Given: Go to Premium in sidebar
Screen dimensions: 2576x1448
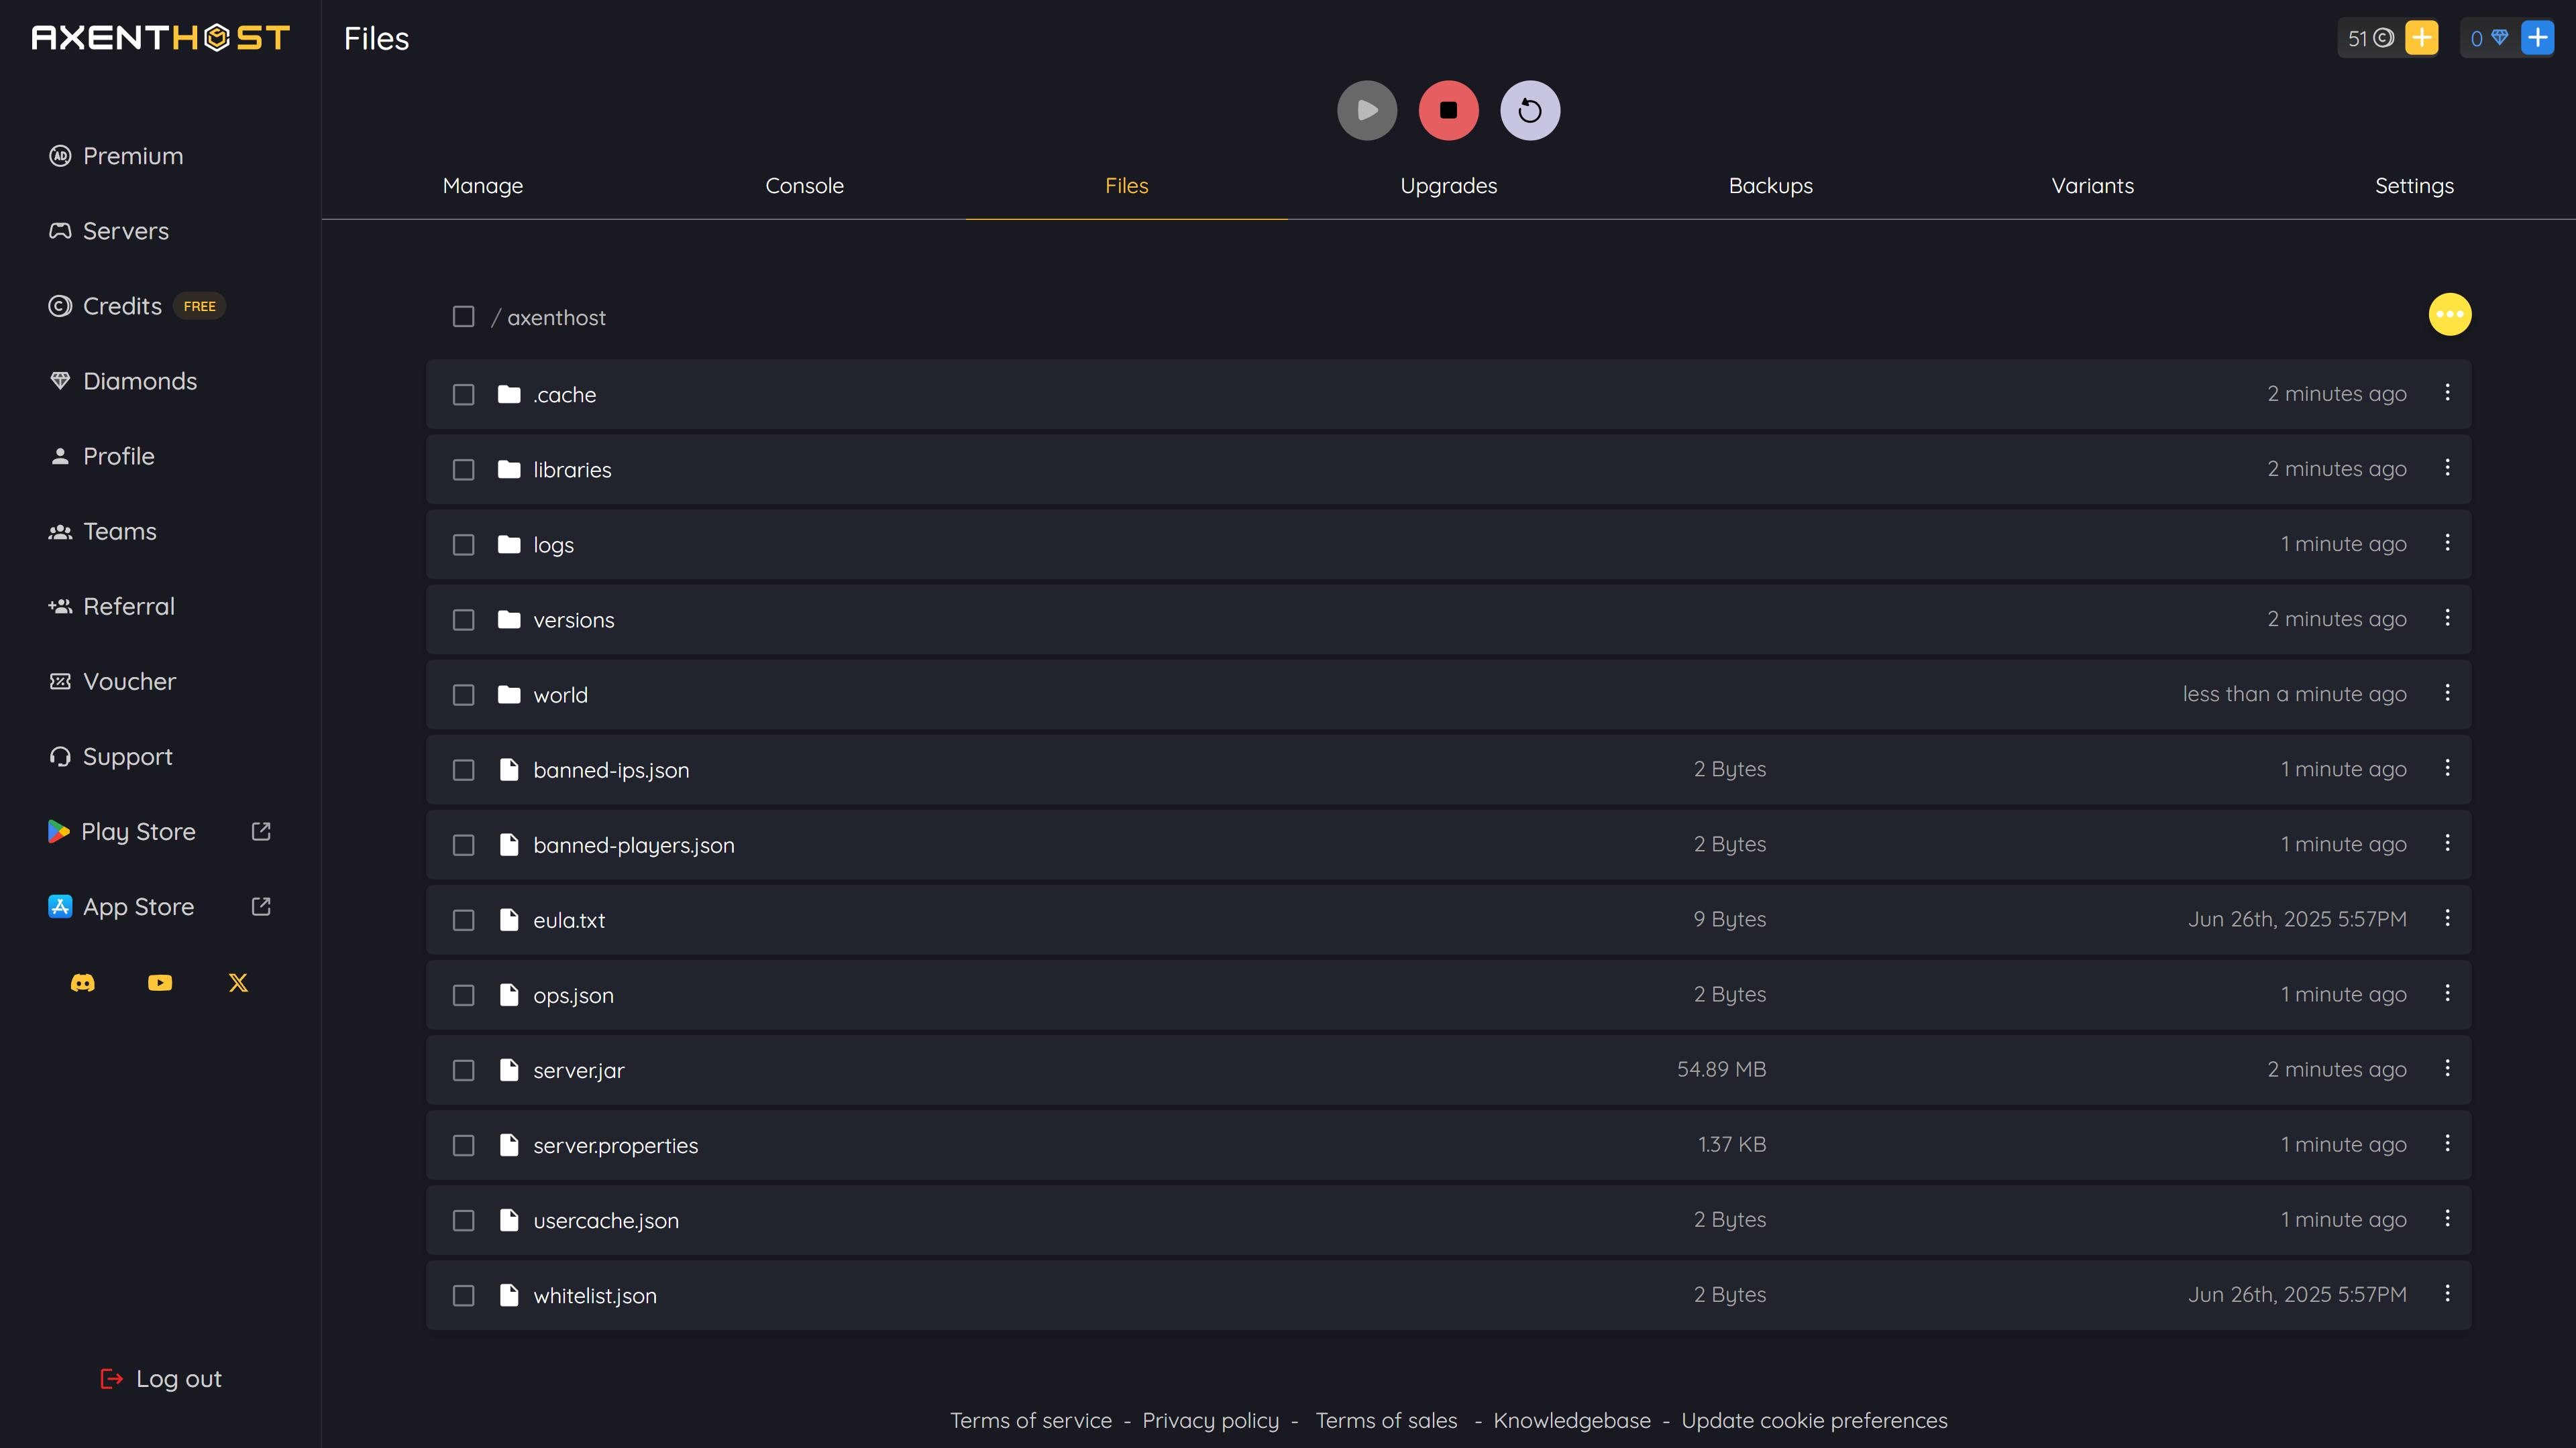Looking at the screenshot, I should (x=116, y=156).
